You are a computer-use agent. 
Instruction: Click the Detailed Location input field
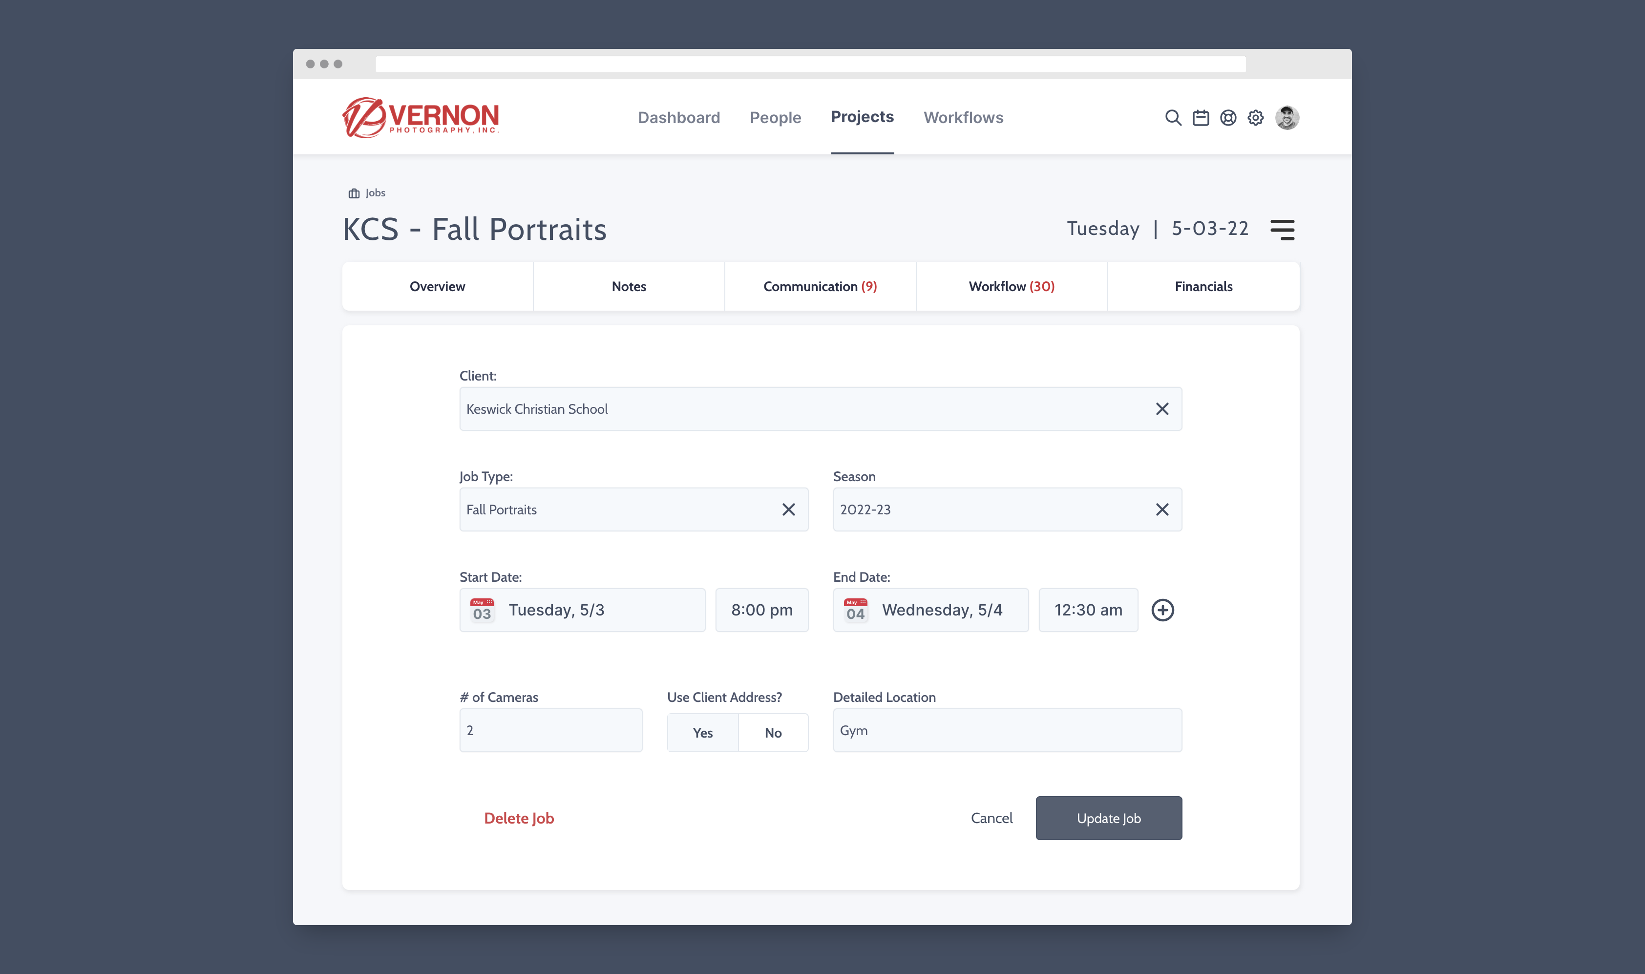[1007, 730]
